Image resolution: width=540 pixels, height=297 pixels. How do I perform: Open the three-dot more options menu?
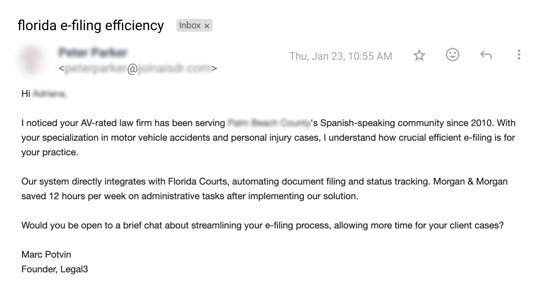(x=519, y=55)
